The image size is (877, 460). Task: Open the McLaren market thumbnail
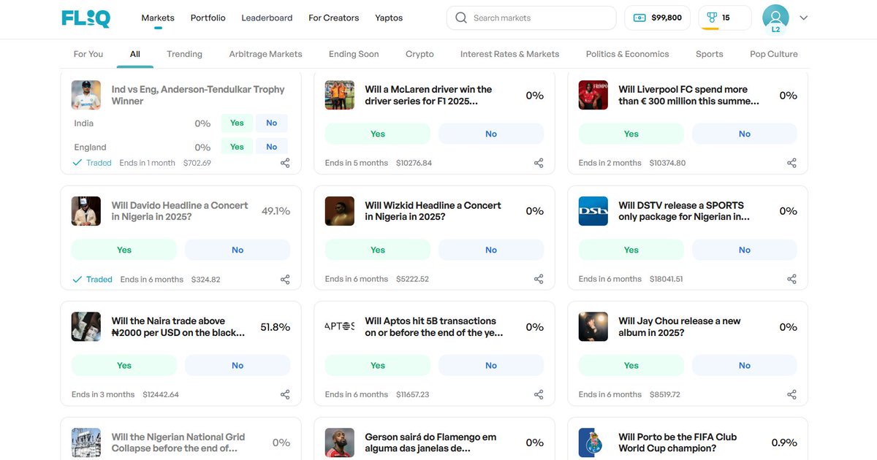340,95
